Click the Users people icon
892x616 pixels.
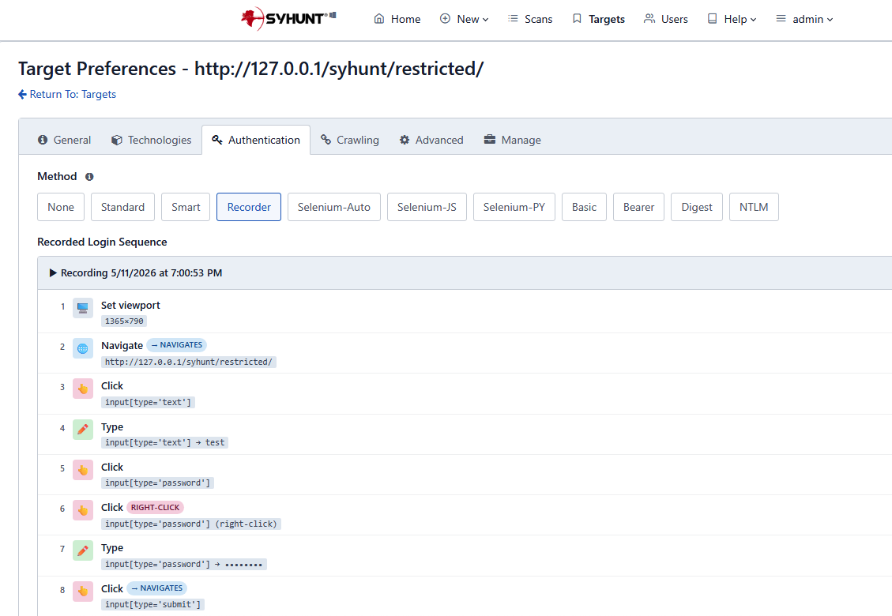point(649,19)
